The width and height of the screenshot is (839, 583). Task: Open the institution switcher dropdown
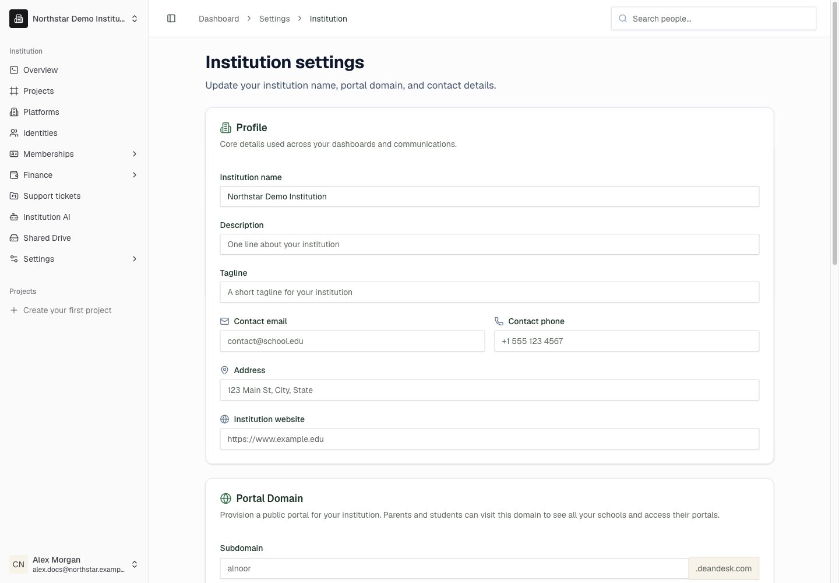(75, 19)
